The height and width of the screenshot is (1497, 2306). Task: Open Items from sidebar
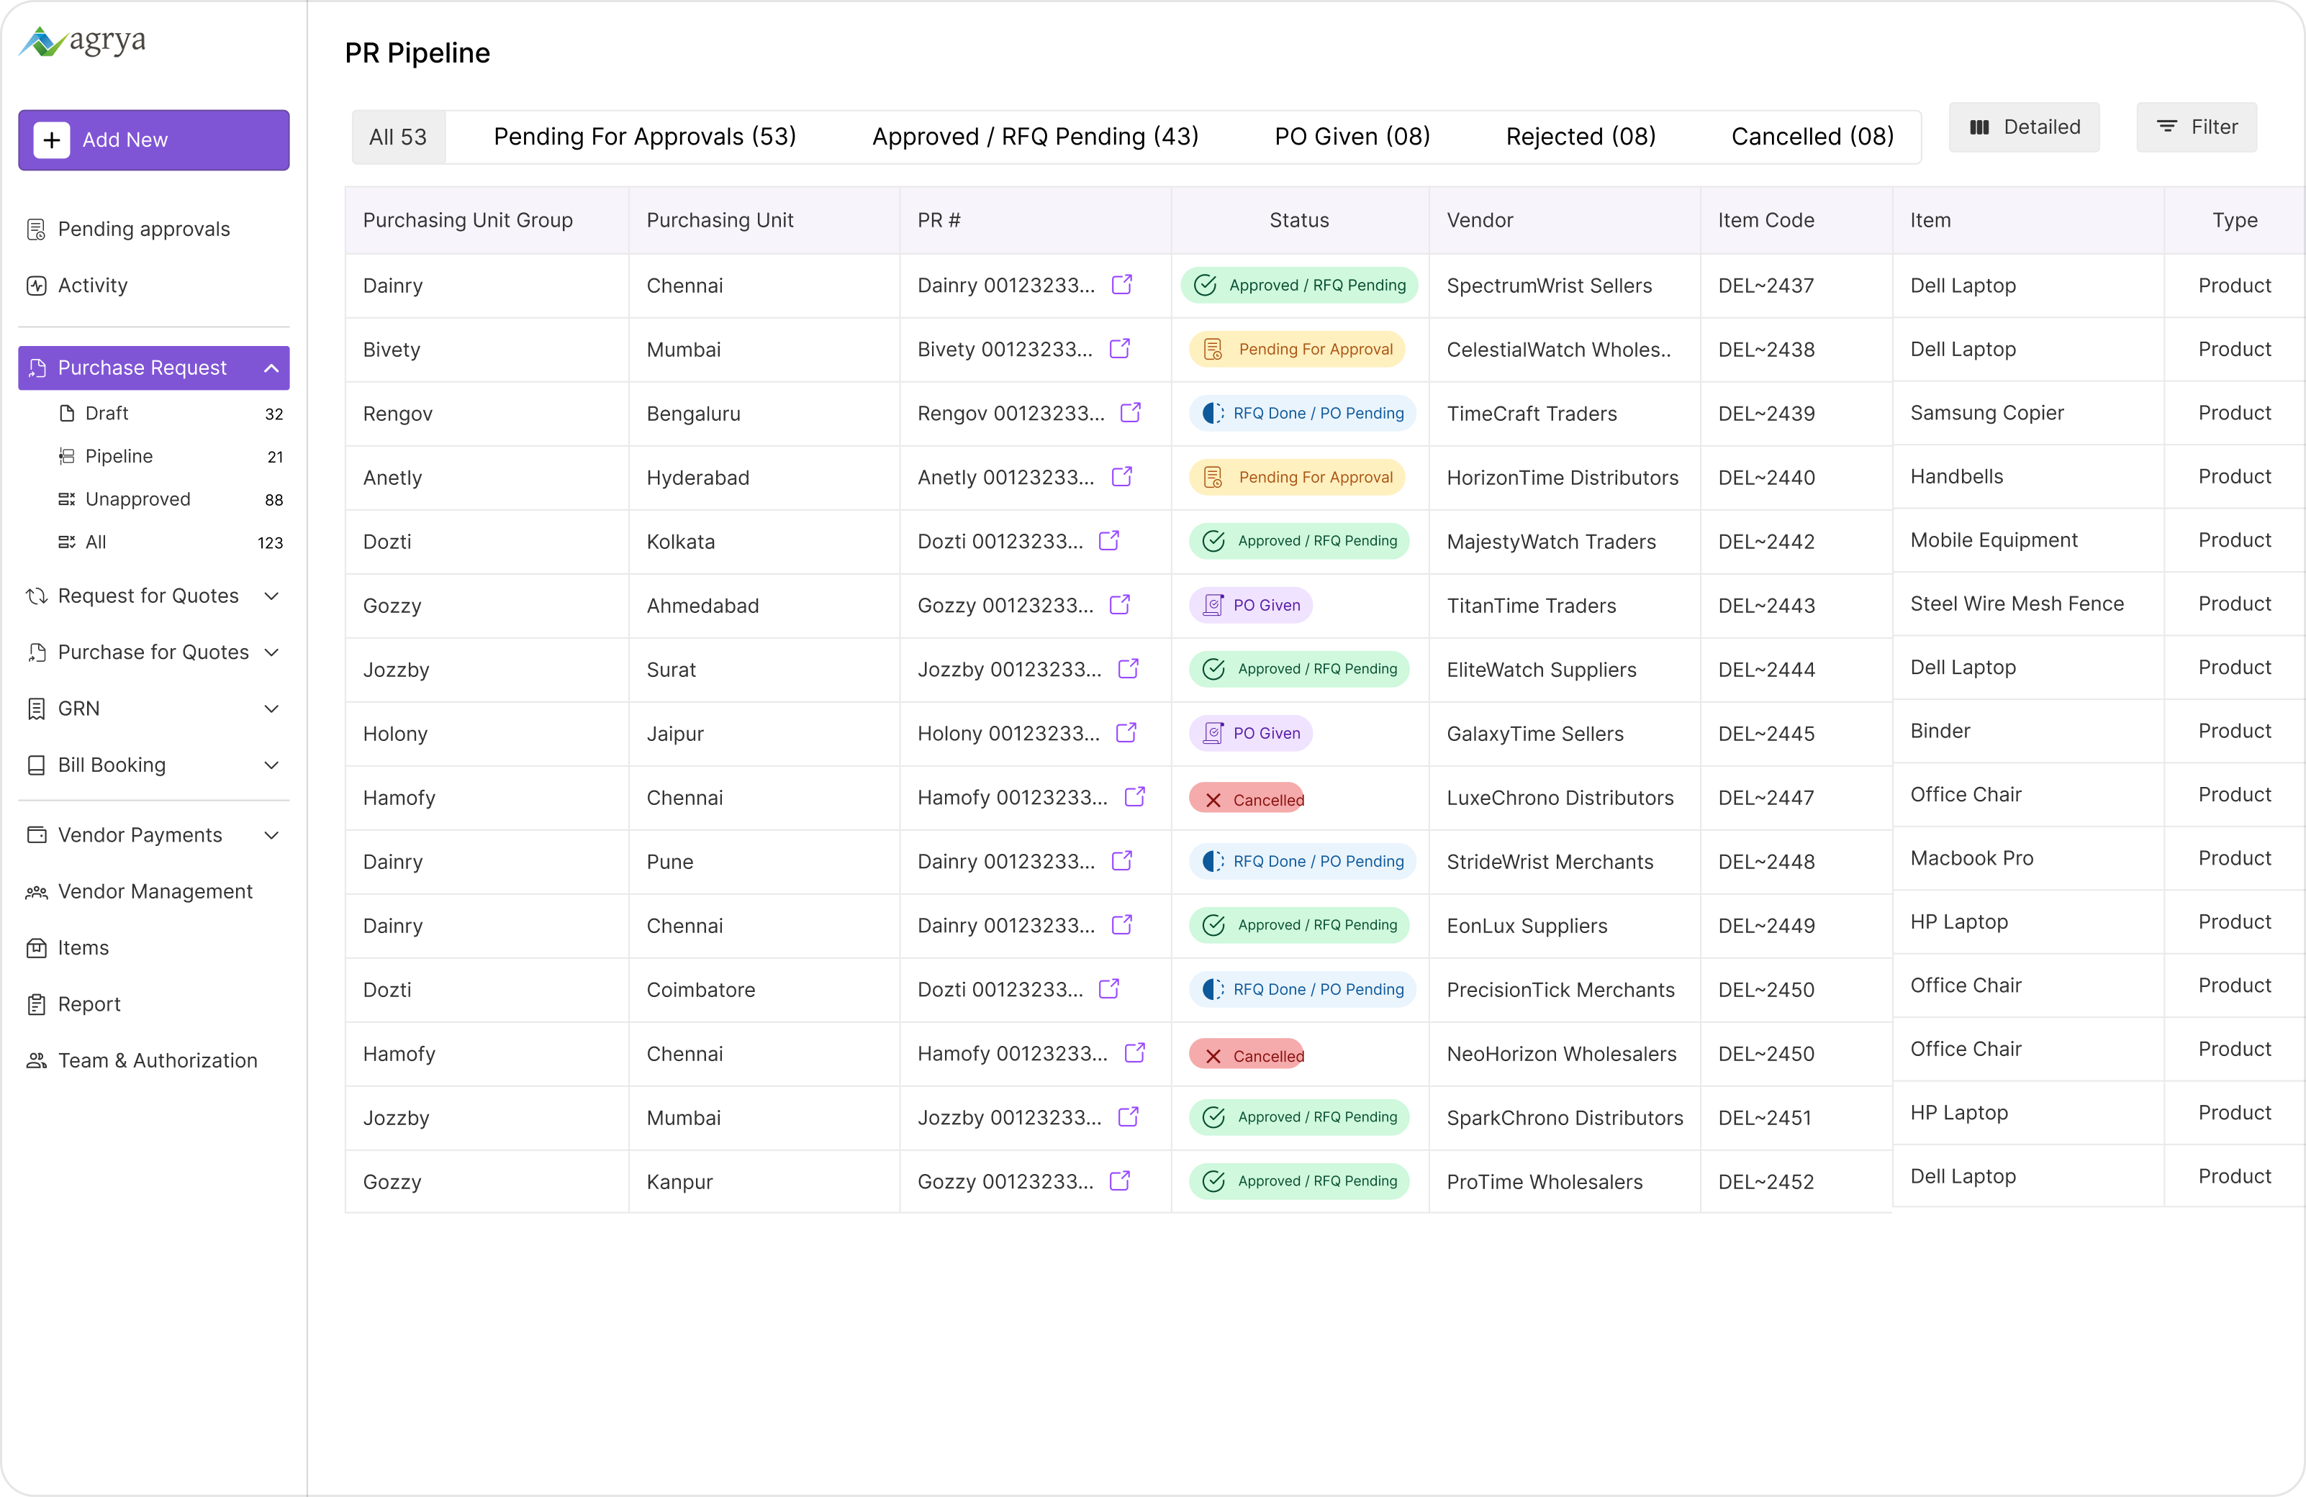(x=83, y=948)
